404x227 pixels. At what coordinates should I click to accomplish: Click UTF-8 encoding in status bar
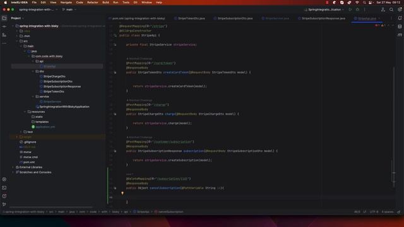[x=374, y=212]
